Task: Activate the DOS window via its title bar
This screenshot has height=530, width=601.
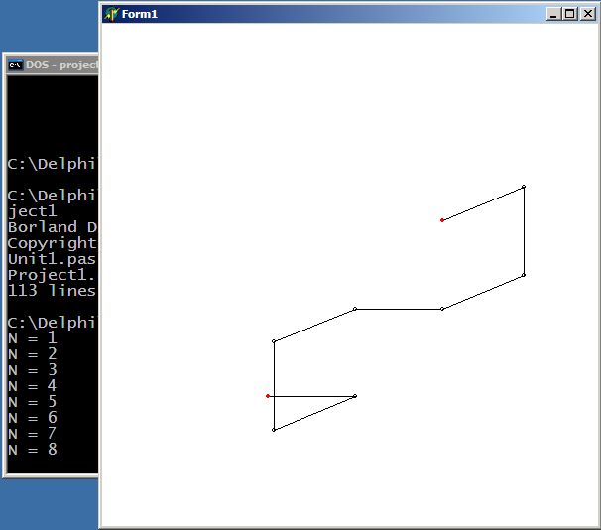Action: tap(61, 66)
